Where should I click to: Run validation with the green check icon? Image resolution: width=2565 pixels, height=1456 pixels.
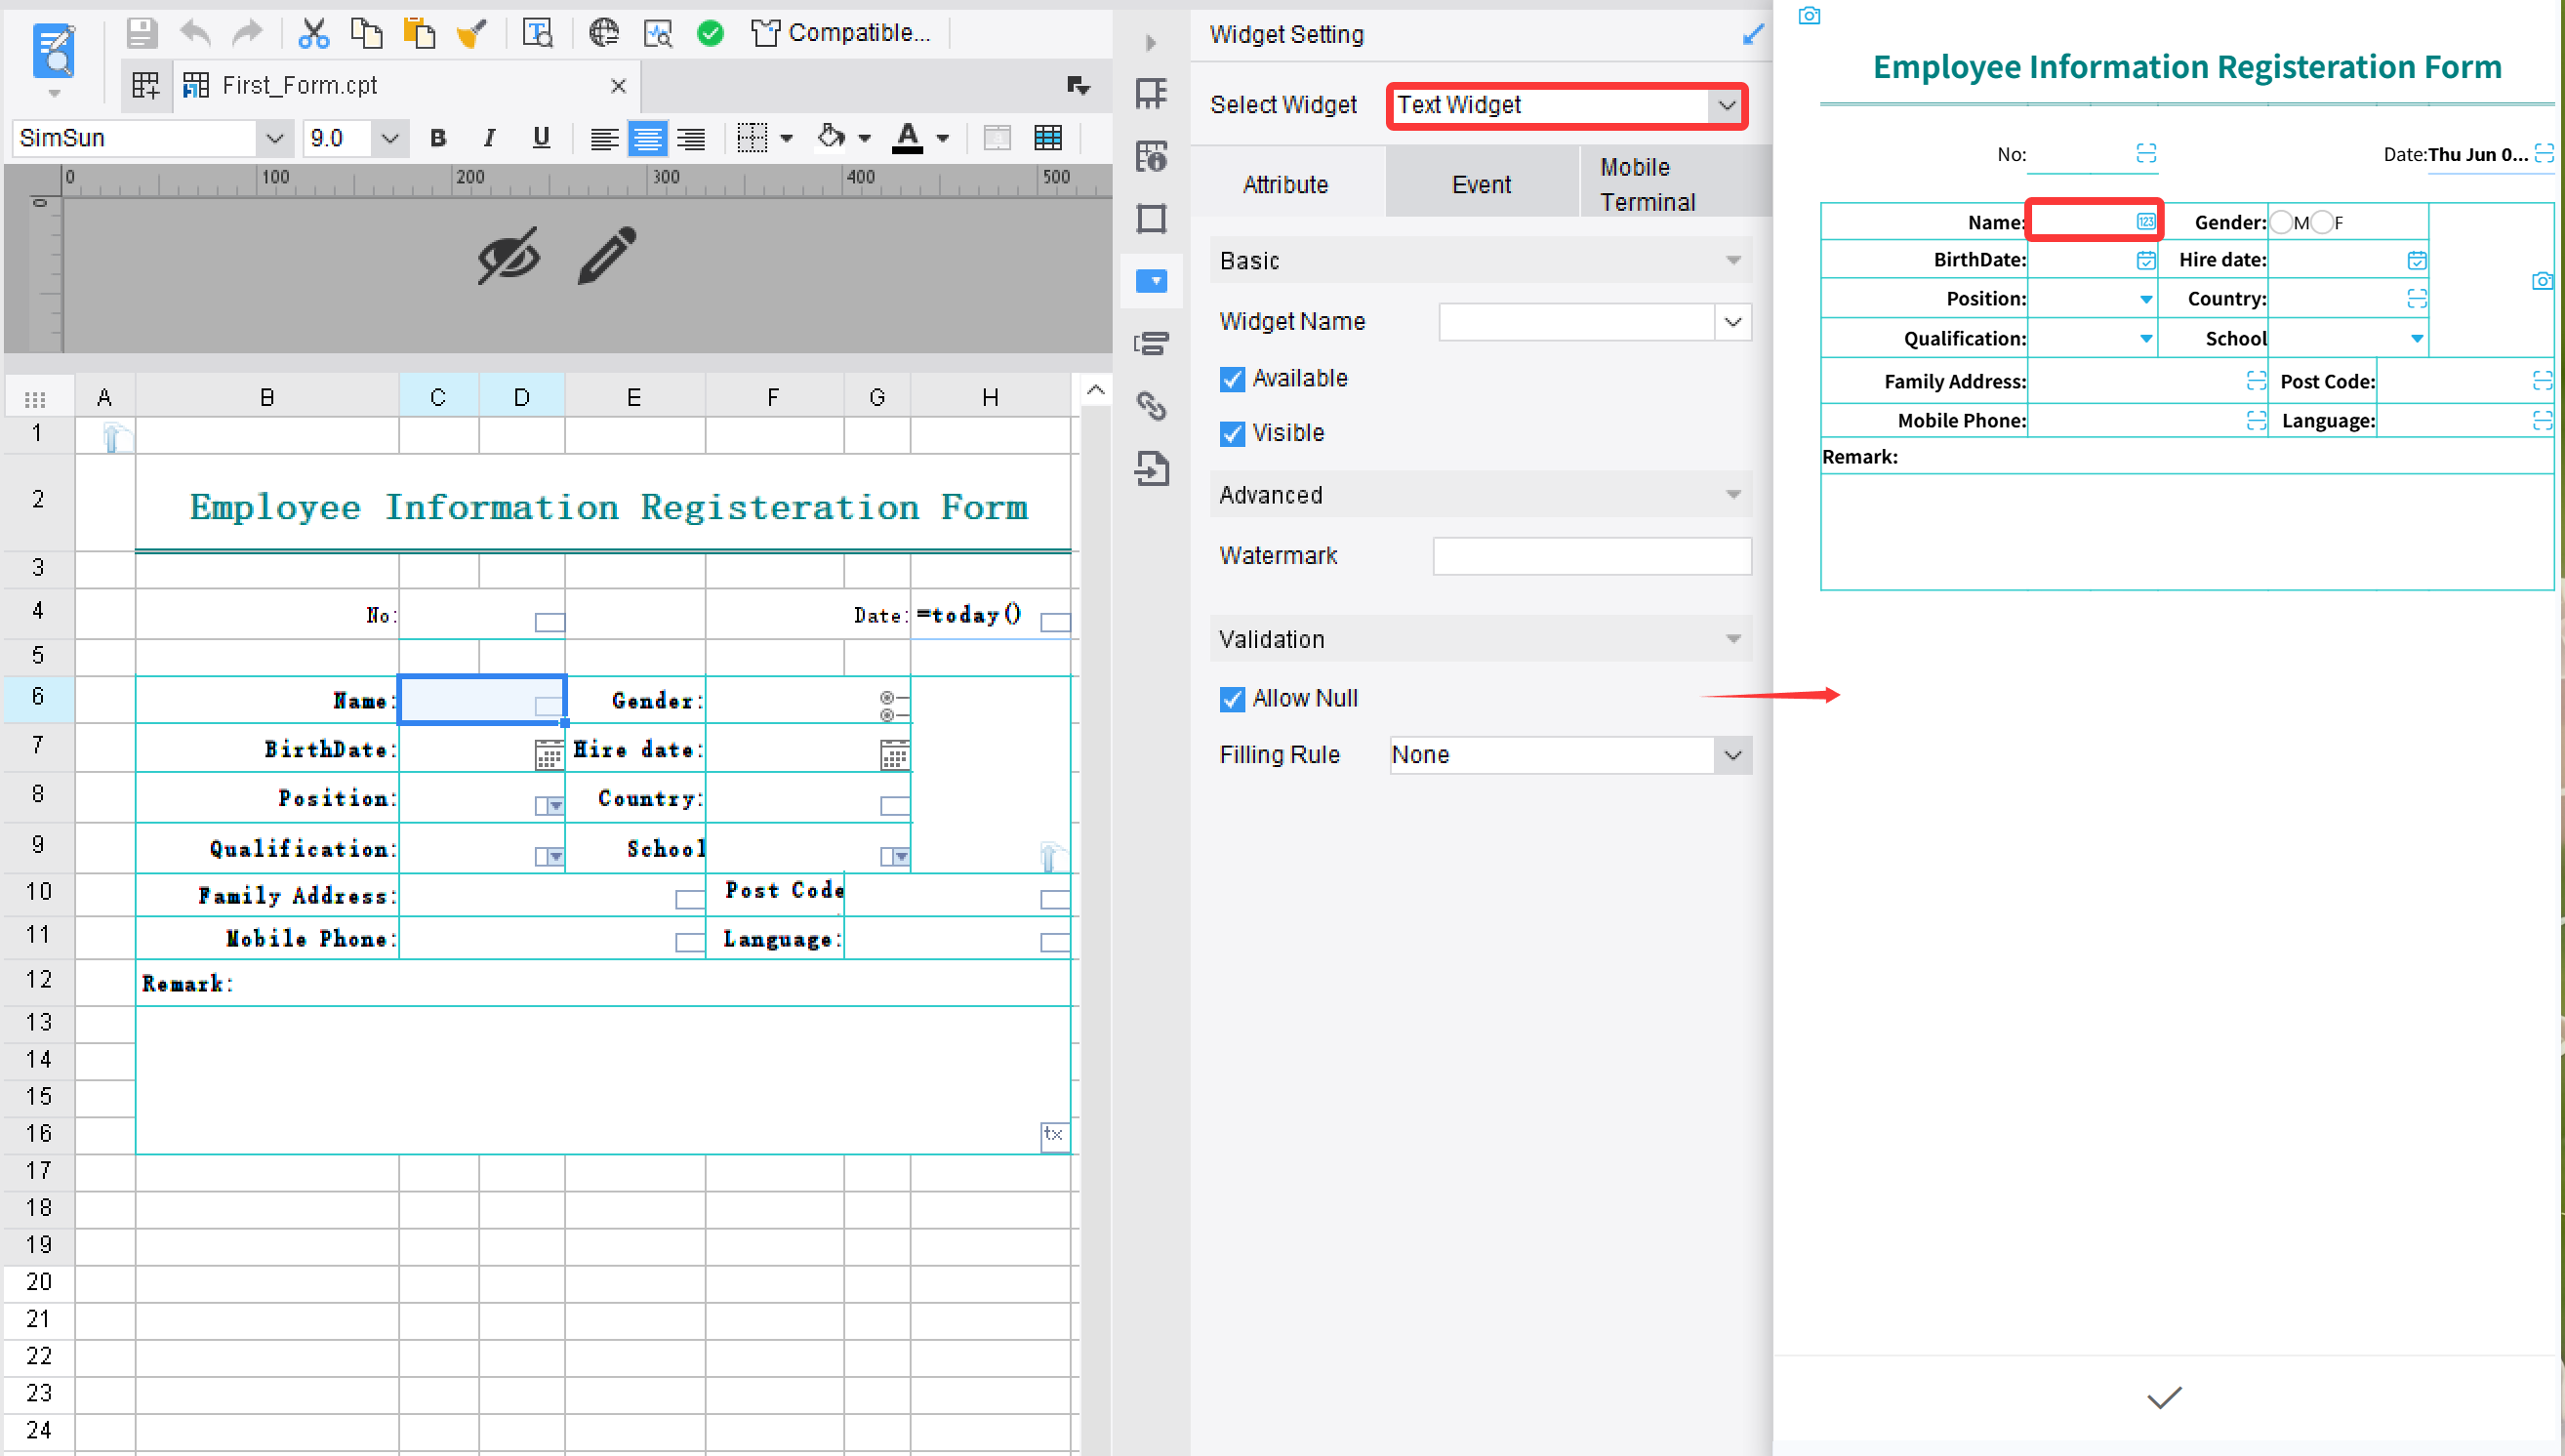click(710, 33)
